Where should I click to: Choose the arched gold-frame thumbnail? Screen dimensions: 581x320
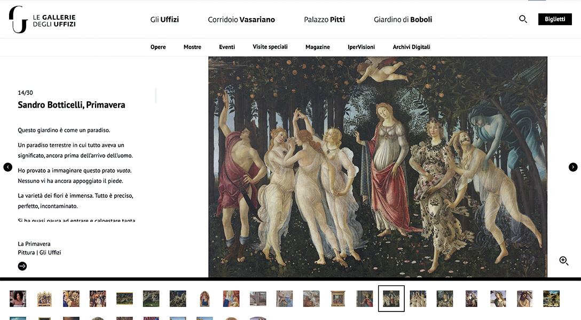tap(205, 299)
